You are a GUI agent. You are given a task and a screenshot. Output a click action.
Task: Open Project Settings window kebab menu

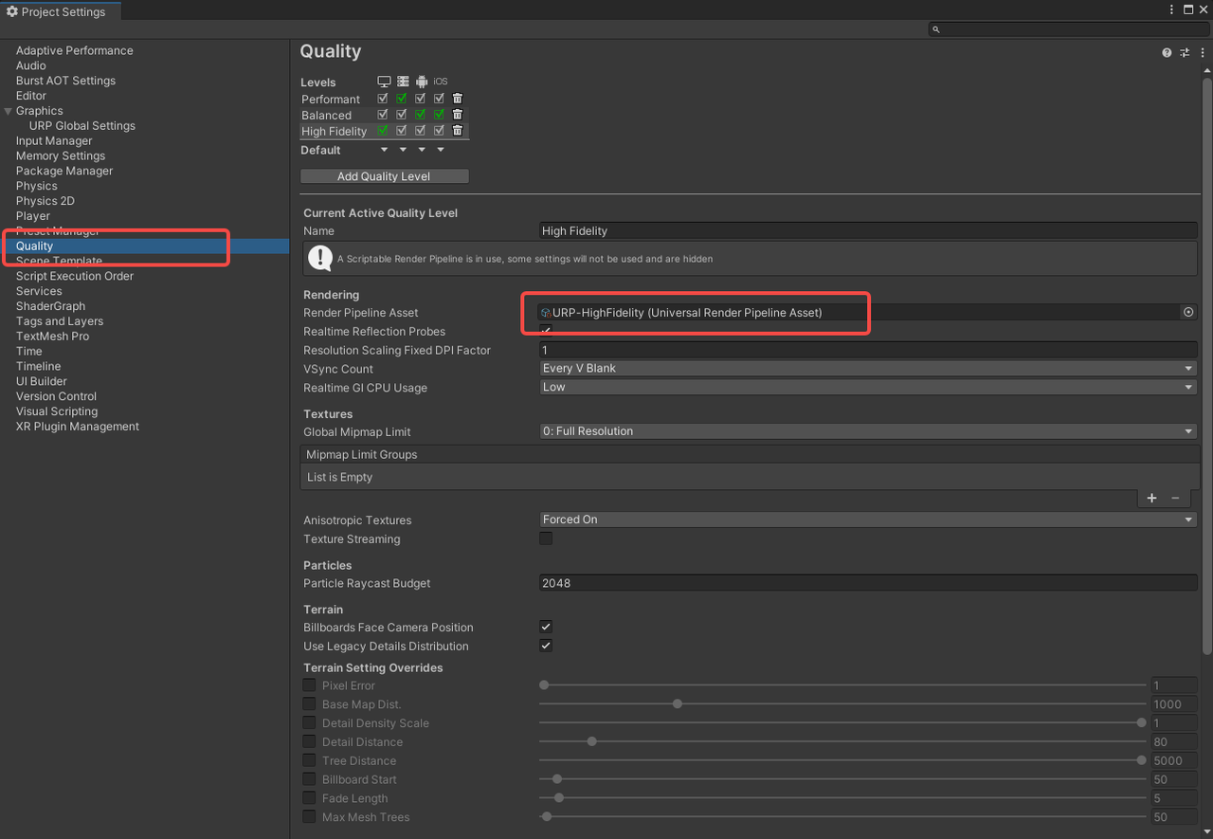coord(1172,9)
